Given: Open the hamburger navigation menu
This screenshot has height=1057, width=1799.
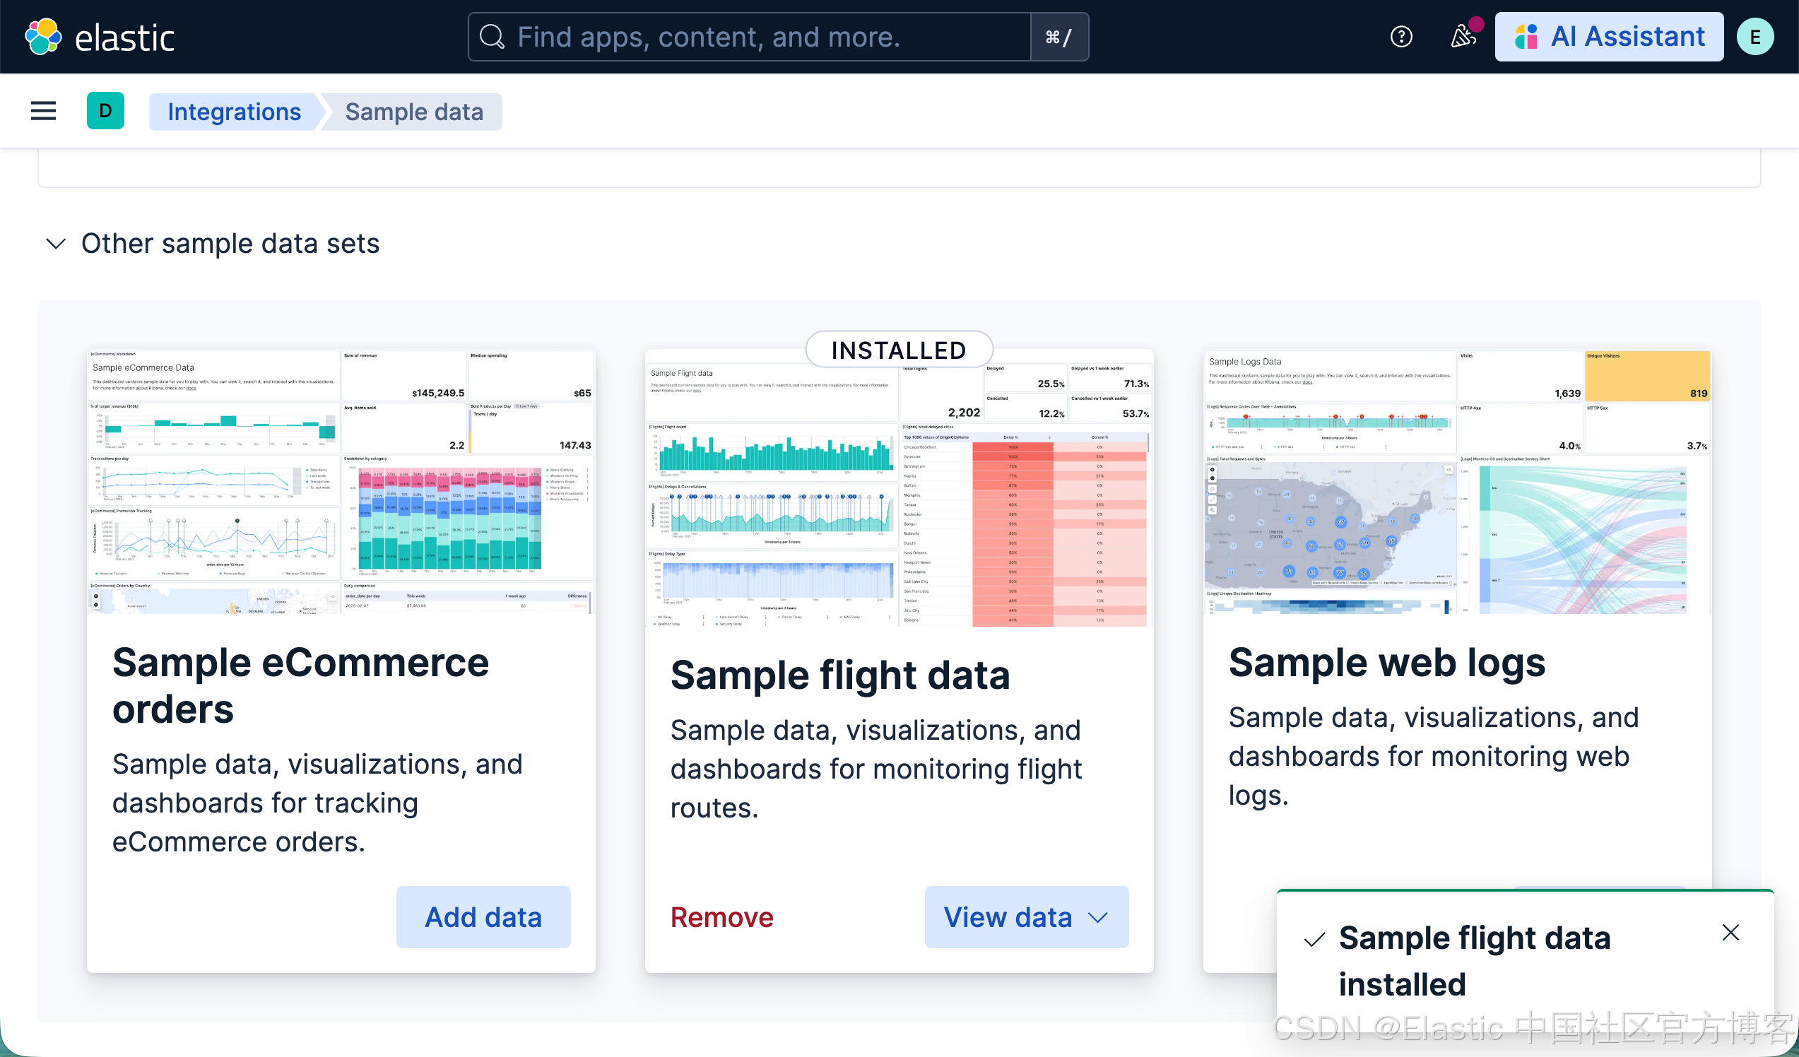Looking at the screenshot, I should (43, 111).
